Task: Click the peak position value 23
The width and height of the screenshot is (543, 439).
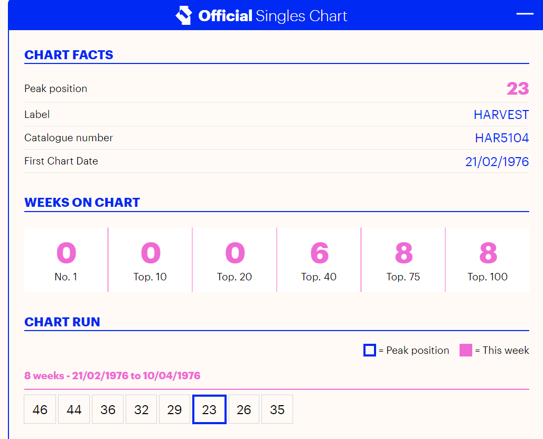Action: point(517,88)
